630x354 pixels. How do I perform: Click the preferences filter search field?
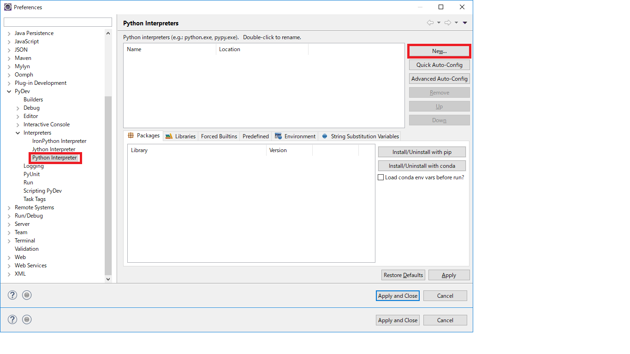[58, 22]
